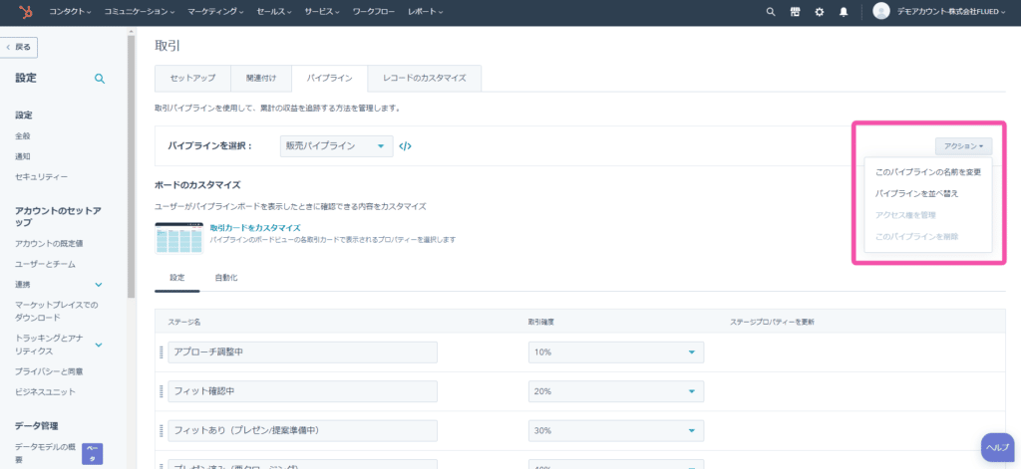The height and width of the screenshot is (469, 1021).
Task: Grab drag handle for フィットあり stage
Action: [x=161, y=430]
